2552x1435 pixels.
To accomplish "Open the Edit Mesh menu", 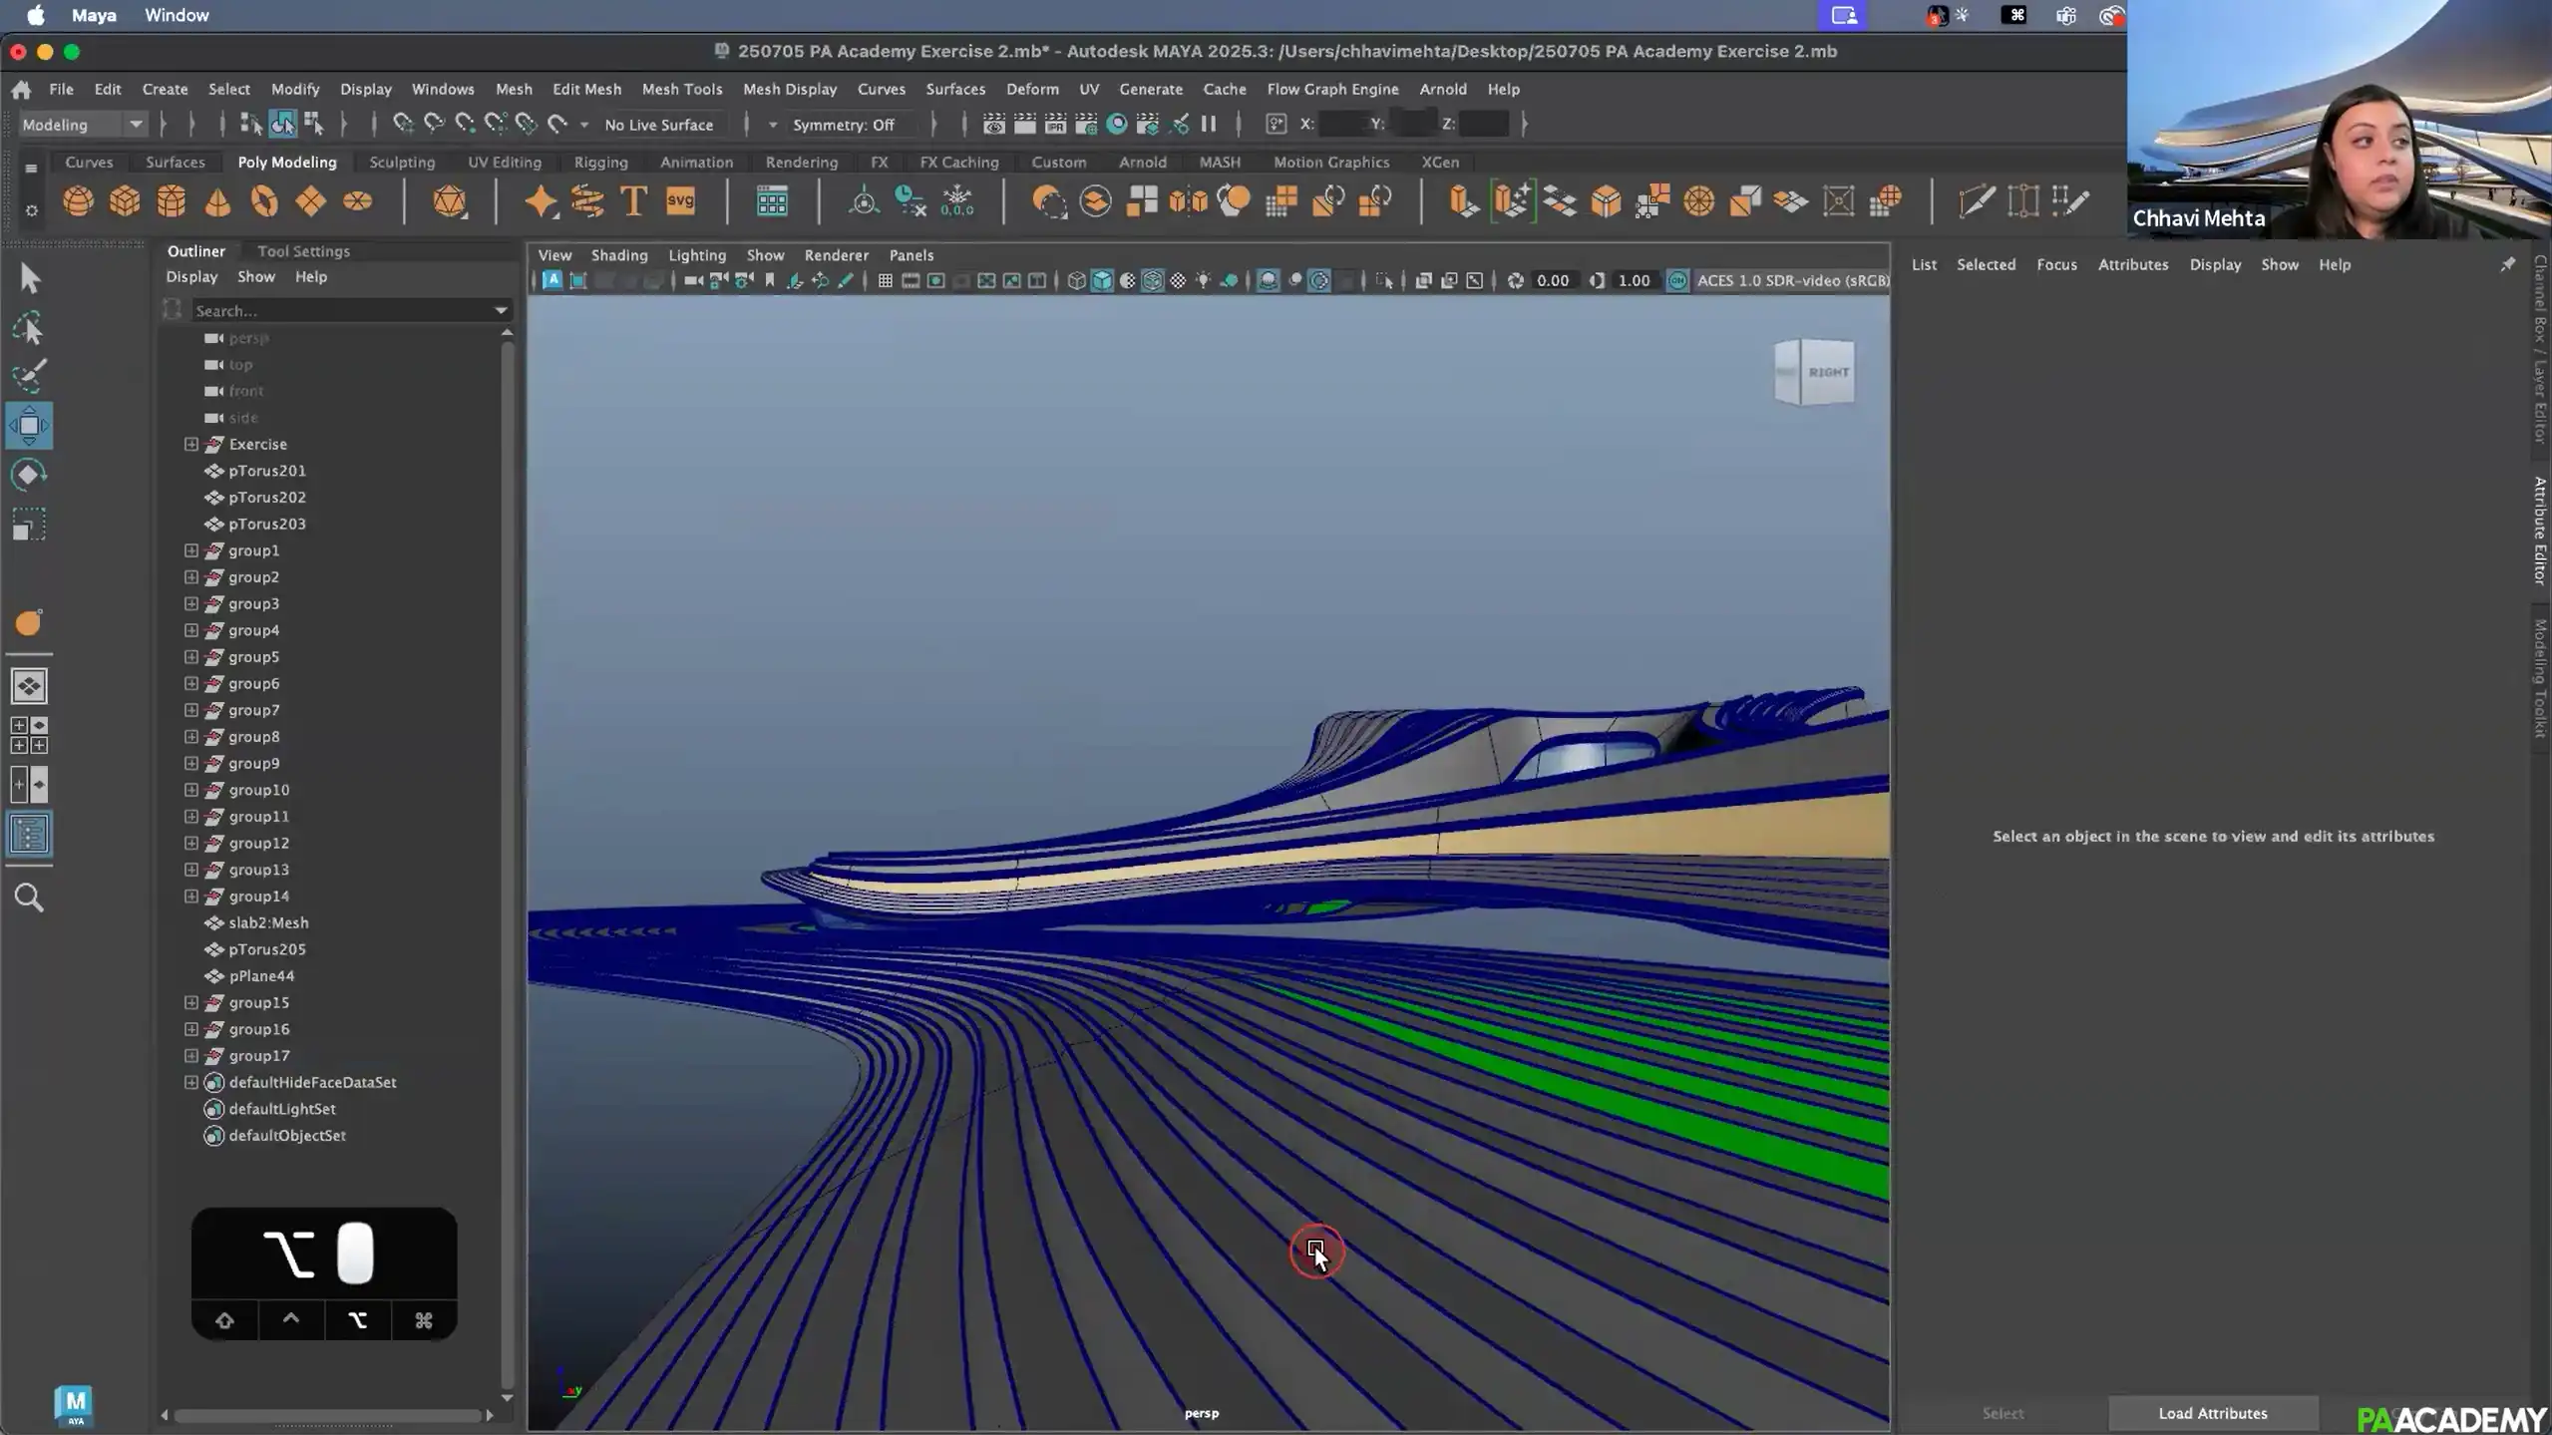I will [x=586, y=90].
